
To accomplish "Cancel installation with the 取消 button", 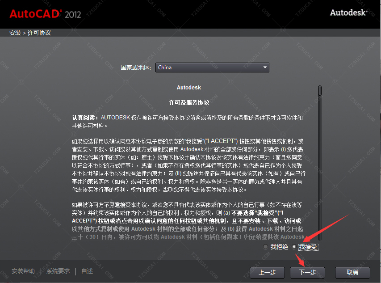I will tap(352, 272).
